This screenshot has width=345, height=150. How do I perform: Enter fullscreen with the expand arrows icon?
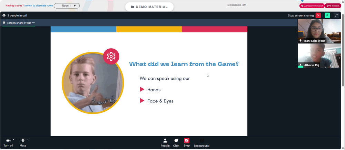(x=336, y=16)
